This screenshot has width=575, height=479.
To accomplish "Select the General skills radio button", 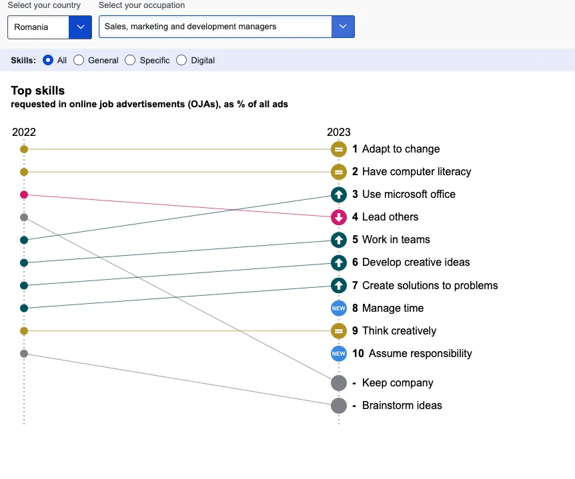I will tap(79, 60).
